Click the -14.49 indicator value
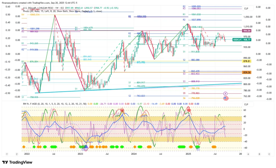This screenshot has height=168, width=276. [x=154, y=104]
